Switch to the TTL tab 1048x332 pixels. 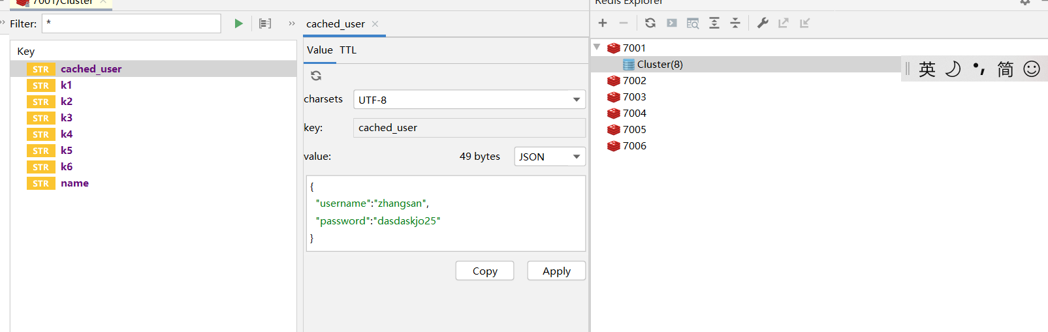(x=348, y=50)
